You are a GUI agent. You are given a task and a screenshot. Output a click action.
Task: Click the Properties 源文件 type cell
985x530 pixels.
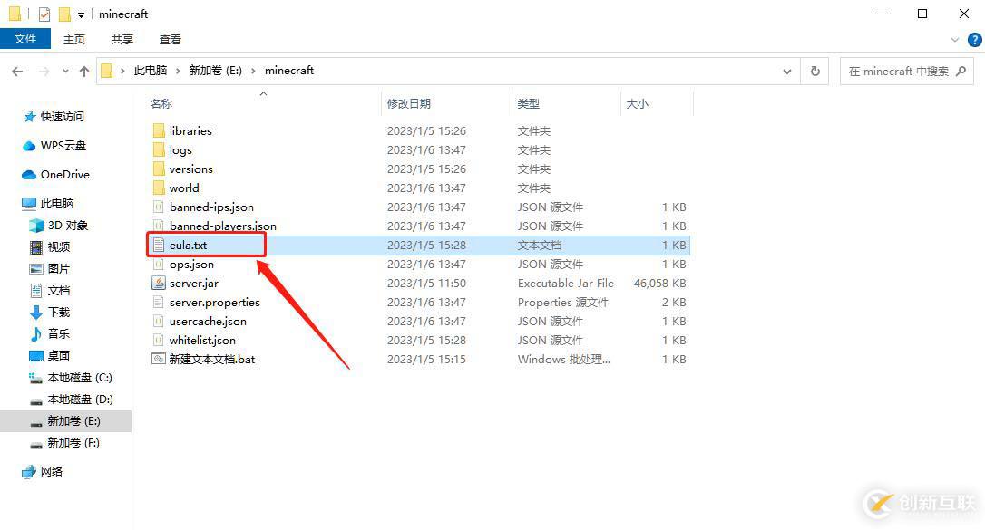pos(563,303)
